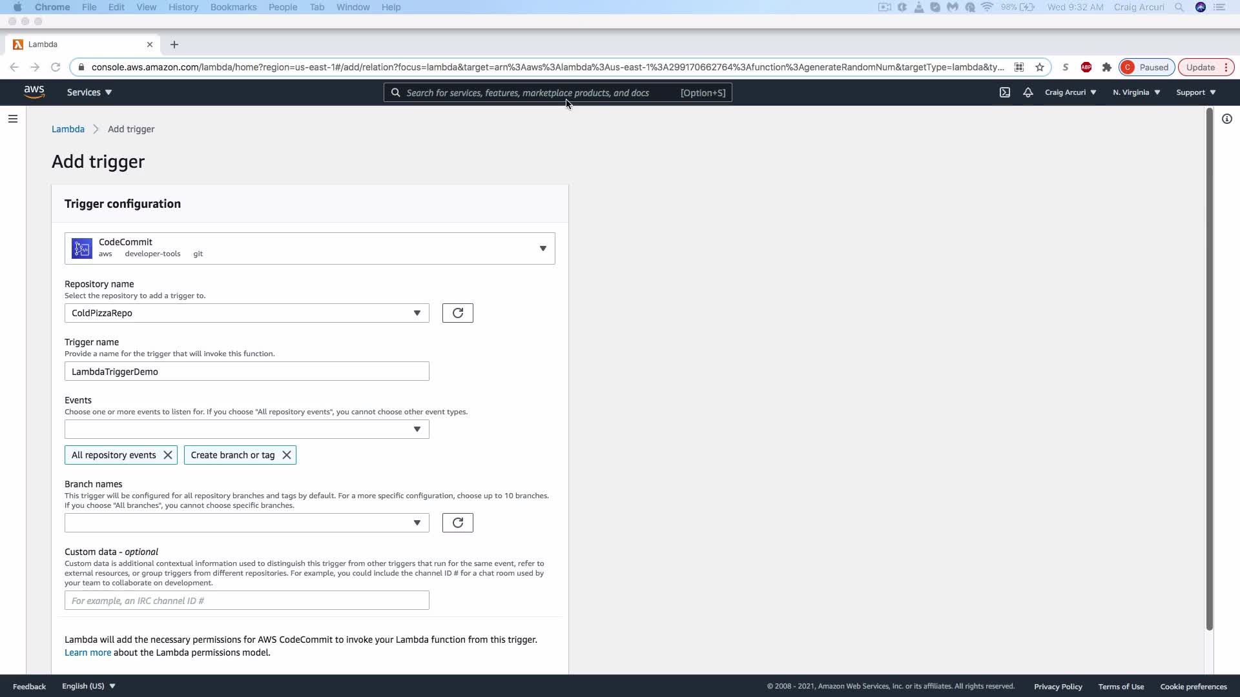Open the ColdPizzaRepo repository dropdown
The image size is (1240, 697).
click(x=247, y=313)
